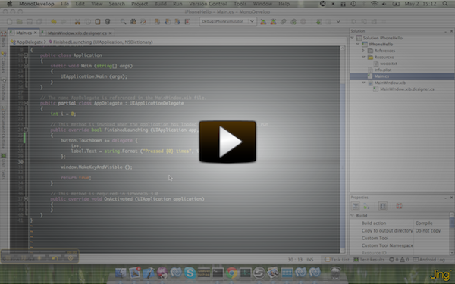
Task: Click the red icon in Properties toolbar
Action: 399,206
